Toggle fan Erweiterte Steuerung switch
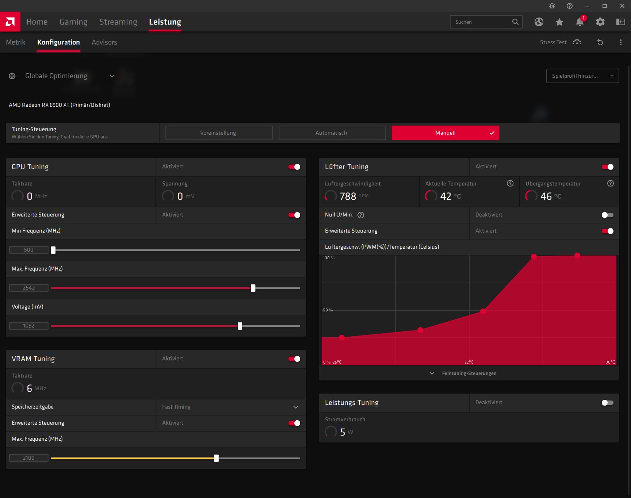 pos(608,231)
